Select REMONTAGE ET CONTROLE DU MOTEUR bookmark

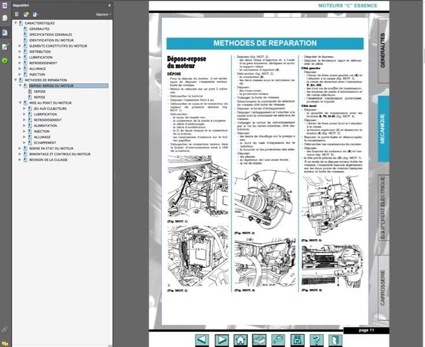pyautogui.click(x=60, y=154)
